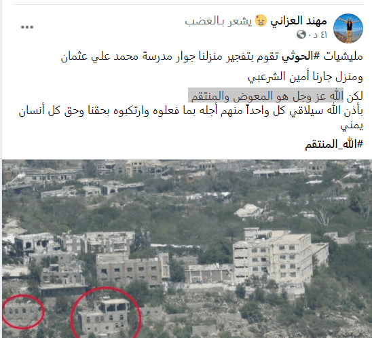Open the three-dot post options menu
Viewport: 372px width, 338px height.
pyautogui.click(x=27, y=27)
